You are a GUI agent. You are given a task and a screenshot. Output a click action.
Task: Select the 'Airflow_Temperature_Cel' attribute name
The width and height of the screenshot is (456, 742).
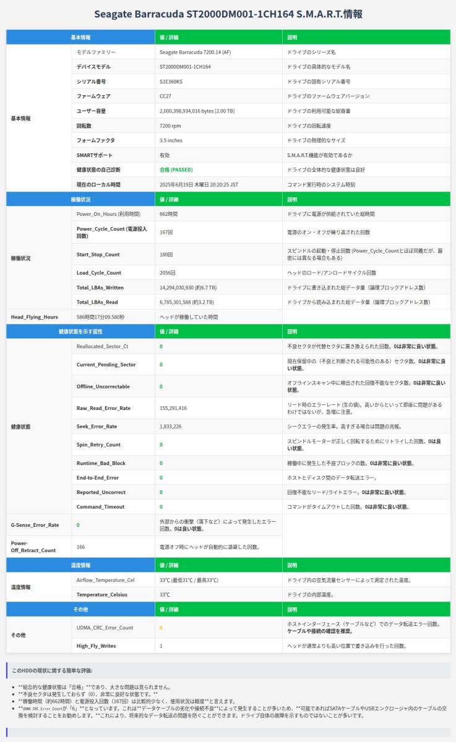point(106,580)
